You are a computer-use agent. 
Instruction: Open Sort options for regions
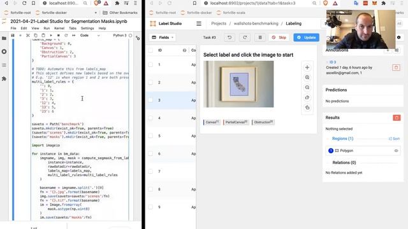[394, 139]
